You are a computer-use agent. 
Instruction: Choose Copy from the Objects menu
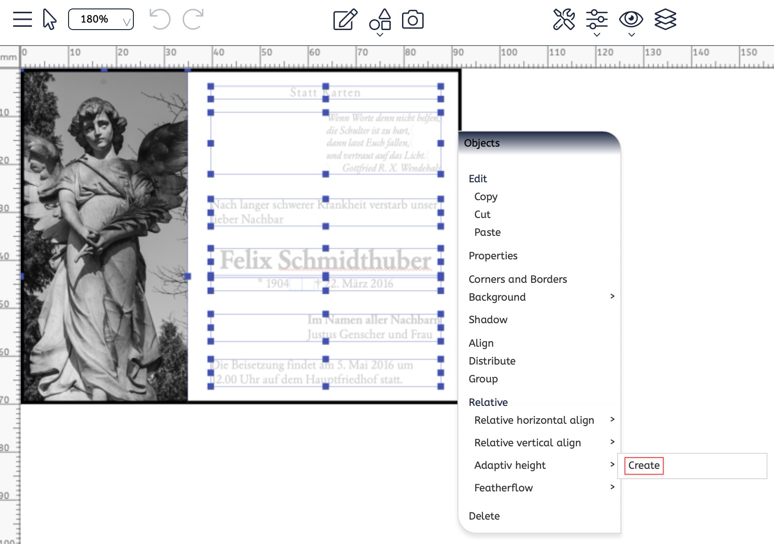(486, 196)
